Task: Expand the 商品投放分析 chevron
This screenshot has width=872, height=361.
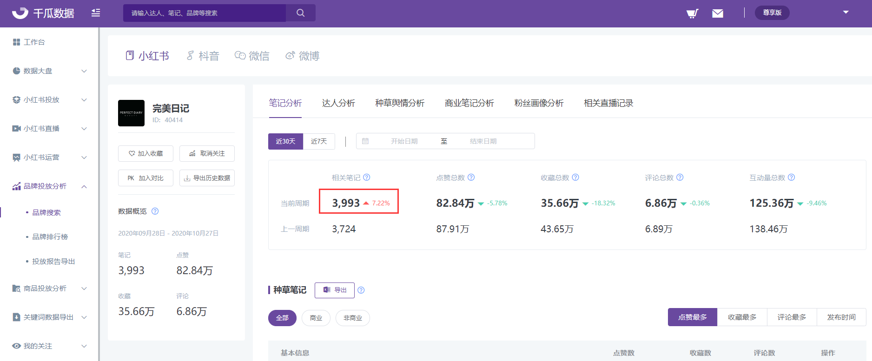Action: [84, 289]
